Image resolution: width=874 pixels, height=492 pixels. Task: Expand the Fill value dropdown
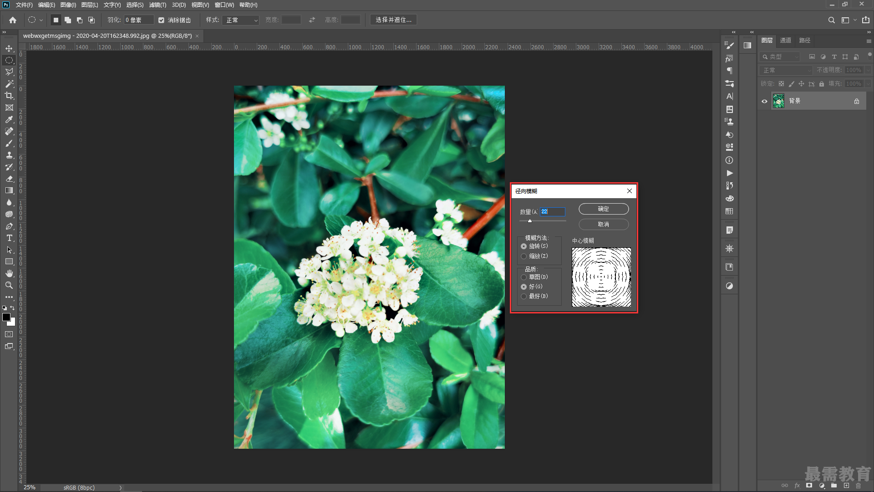coord(868,84)
